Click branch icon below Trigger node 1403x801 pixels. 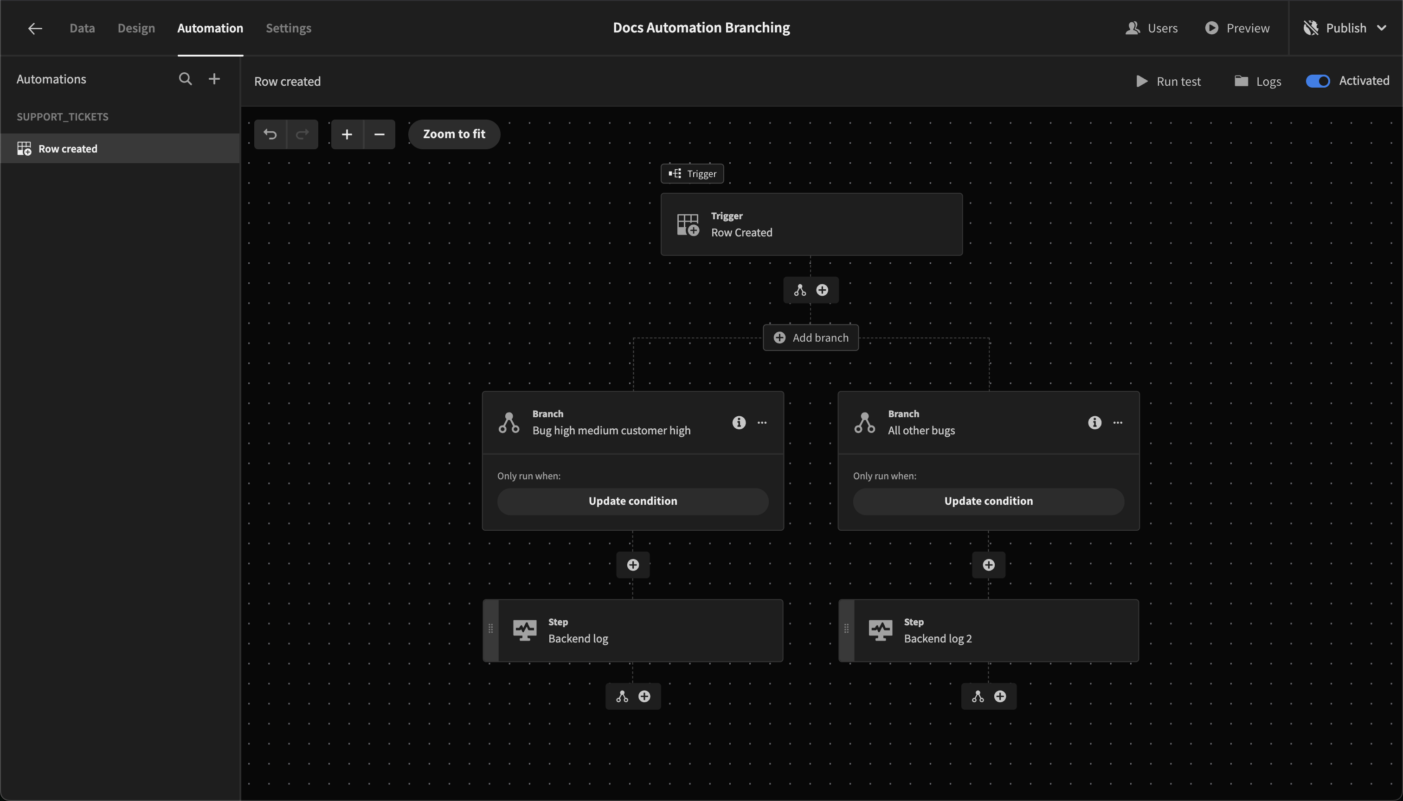pos(800,291)
